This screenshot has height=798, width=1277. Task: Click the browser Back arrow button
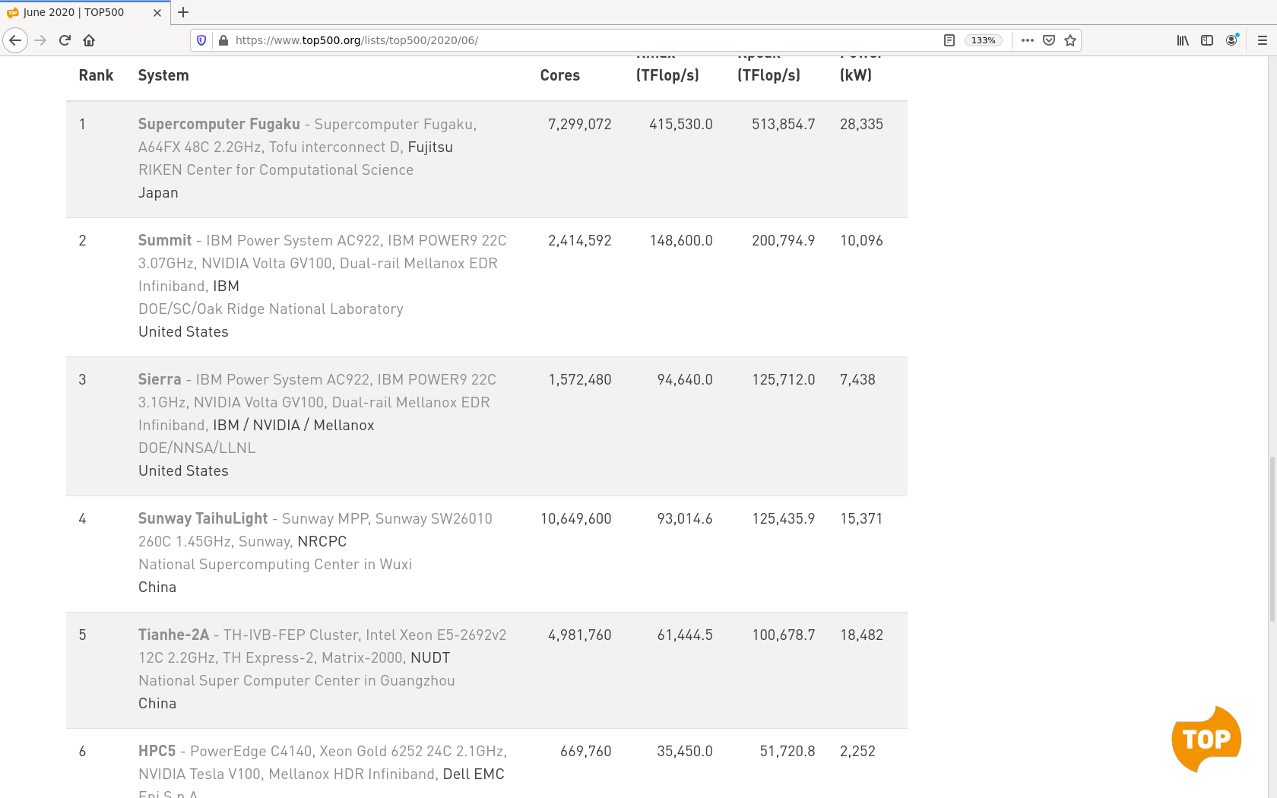[15, 40]
